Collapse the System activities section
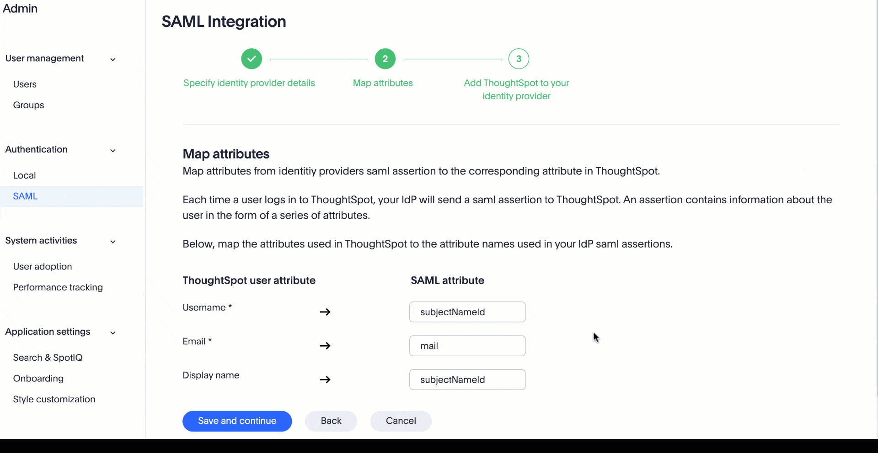 point(113,242)
